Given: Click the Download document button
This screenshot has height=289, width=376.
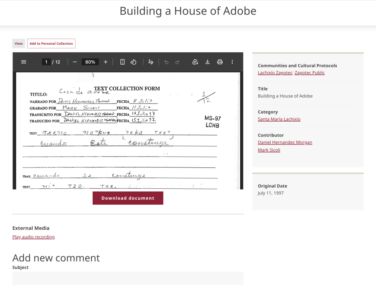Looking at the screenshot, I should (128, 198).
